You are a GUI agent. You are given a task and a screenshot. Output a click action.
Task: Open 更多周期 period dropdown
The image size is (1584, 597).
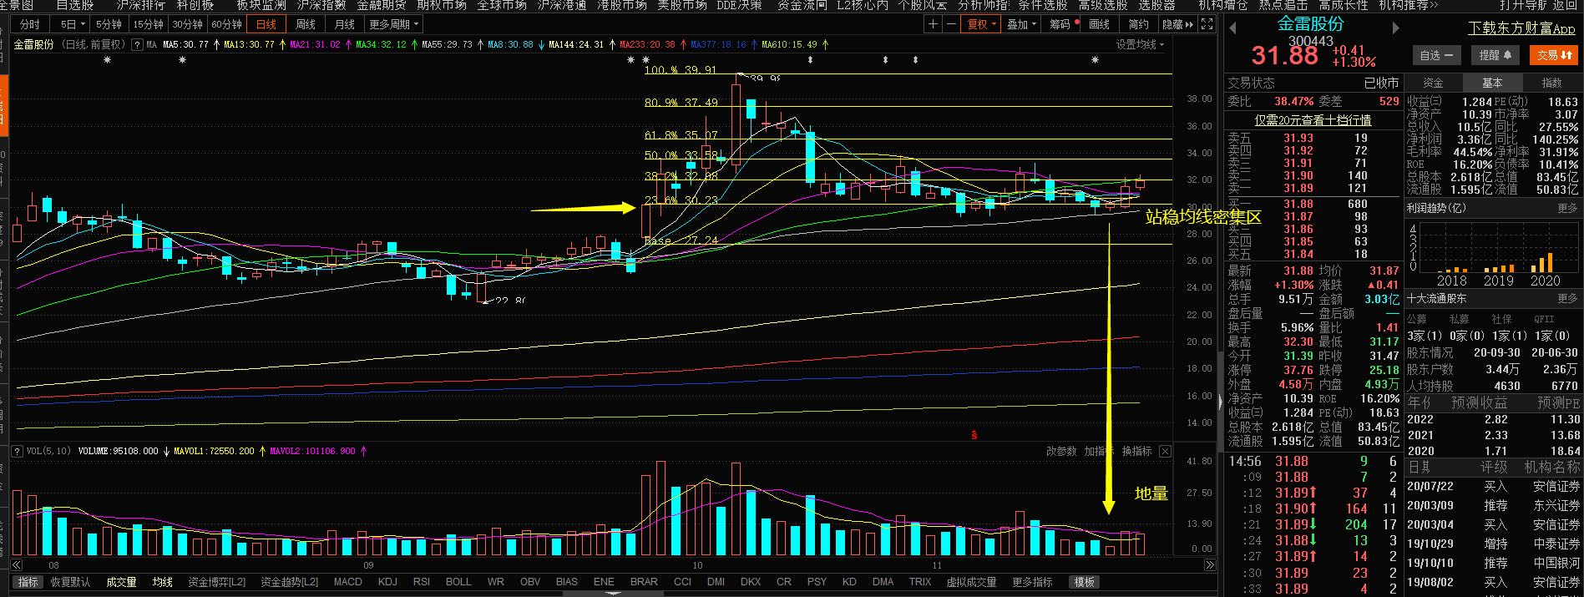tap(392, 24)
